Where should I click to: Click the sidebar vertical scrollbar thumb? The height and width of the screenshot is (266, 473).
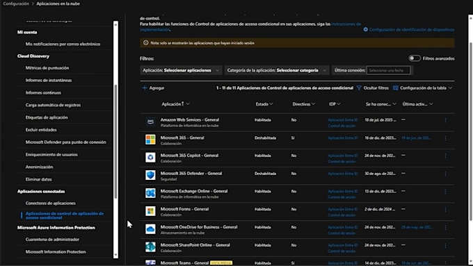coord(115,142)
